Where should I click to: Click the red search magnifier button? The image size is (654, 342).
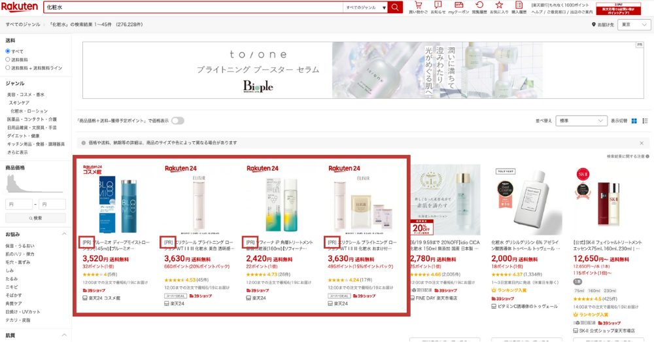point(394,7)
